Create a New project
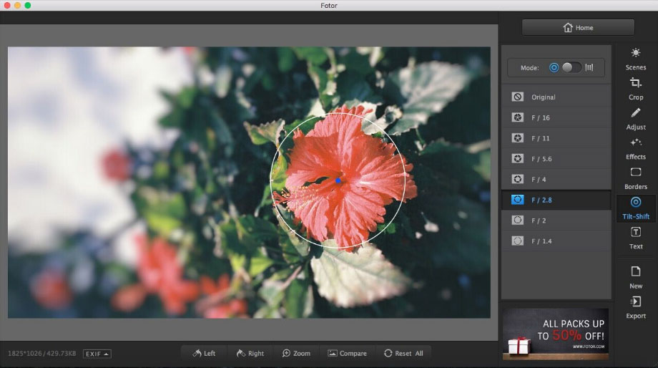The width and height of the screenshot is (658, 368). (635, 276)
